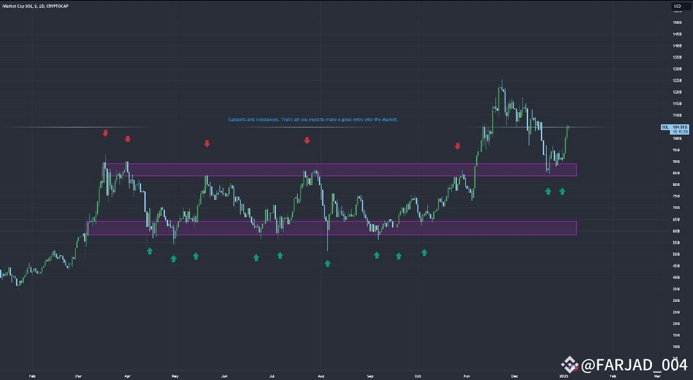Click the 50B price axis label
693x380 pixels.
677,254
